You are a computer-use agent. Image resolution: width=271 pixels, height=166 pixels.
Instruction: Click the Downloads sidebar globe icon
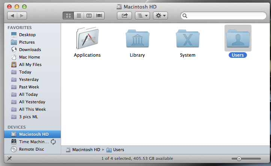click(x=14, y=50)
